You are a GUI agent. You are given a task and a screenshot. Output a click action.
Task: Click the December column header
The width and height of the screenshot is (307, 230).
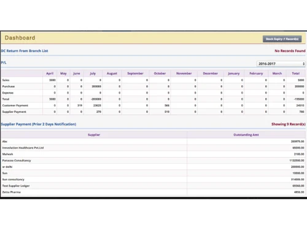[211, 74]
